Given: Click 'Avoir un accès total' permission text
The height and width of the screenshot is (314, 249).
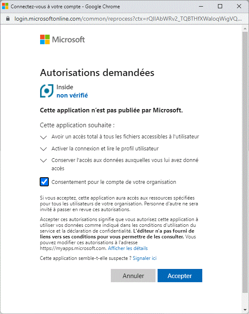Looking at the screenshot, I should (125, 137).
